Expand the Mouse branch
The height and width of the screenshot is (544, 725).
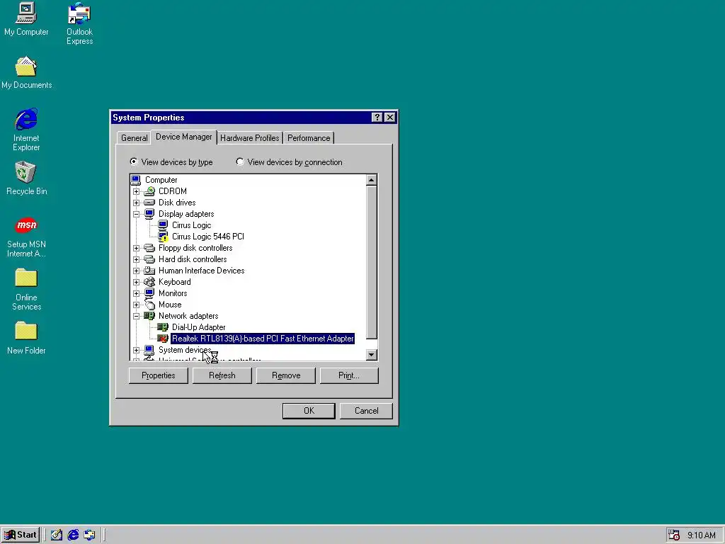click(136, 305)
